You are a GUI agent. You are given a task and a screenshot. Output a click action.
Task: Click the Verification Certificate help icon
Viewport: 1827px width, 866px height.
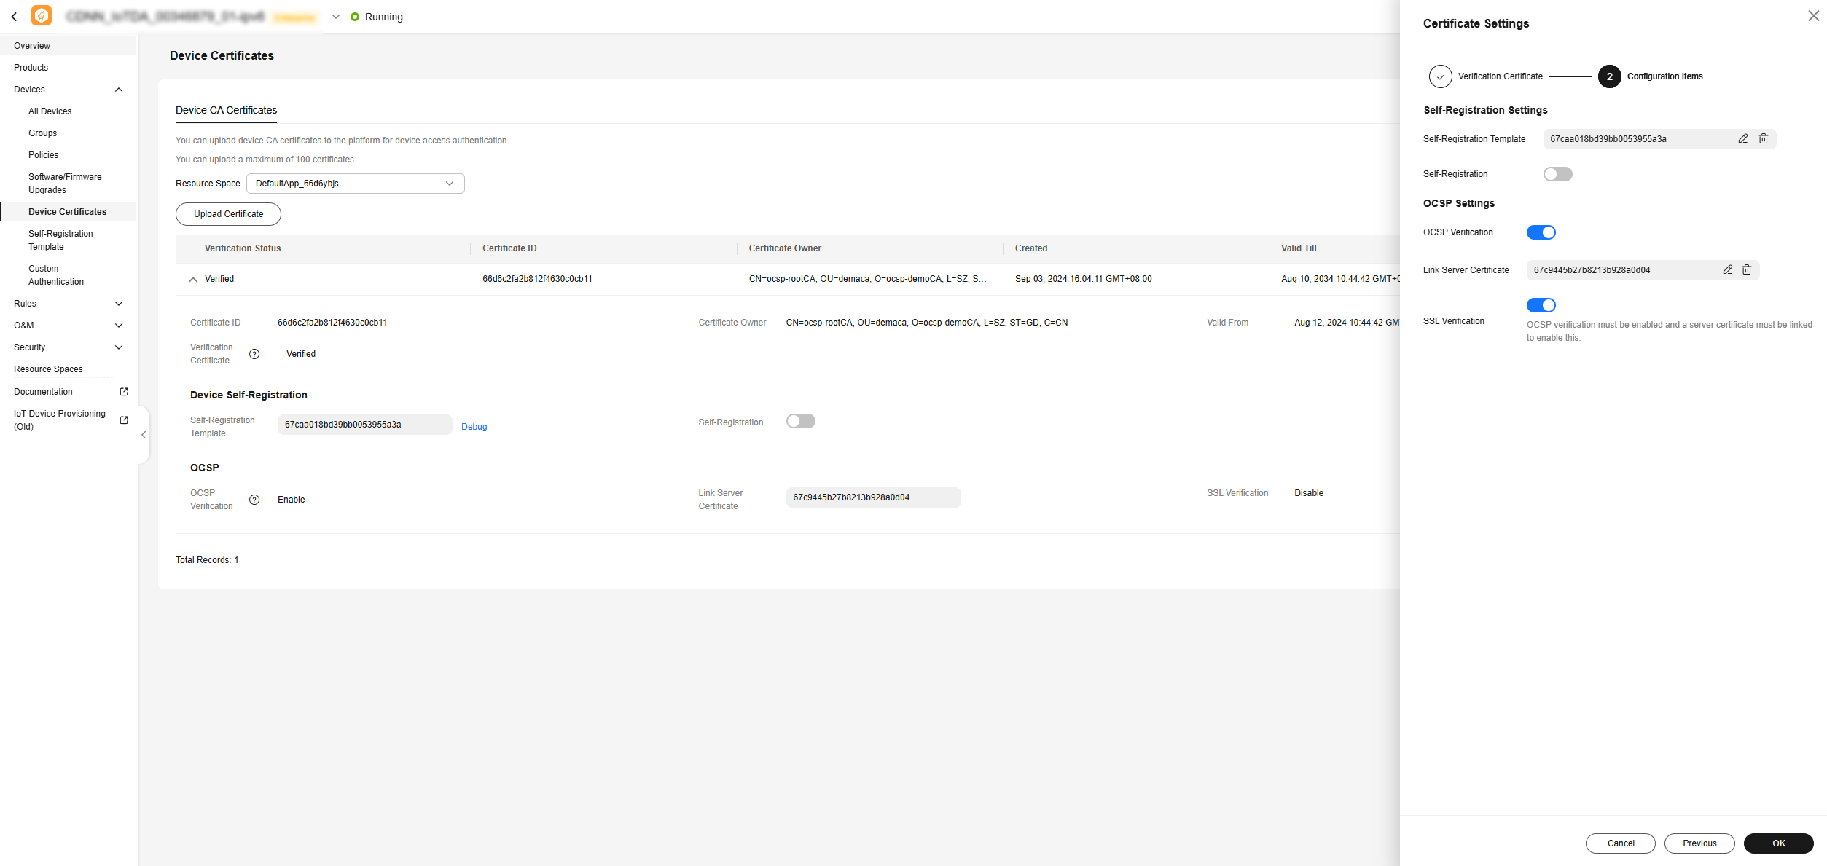254,354
